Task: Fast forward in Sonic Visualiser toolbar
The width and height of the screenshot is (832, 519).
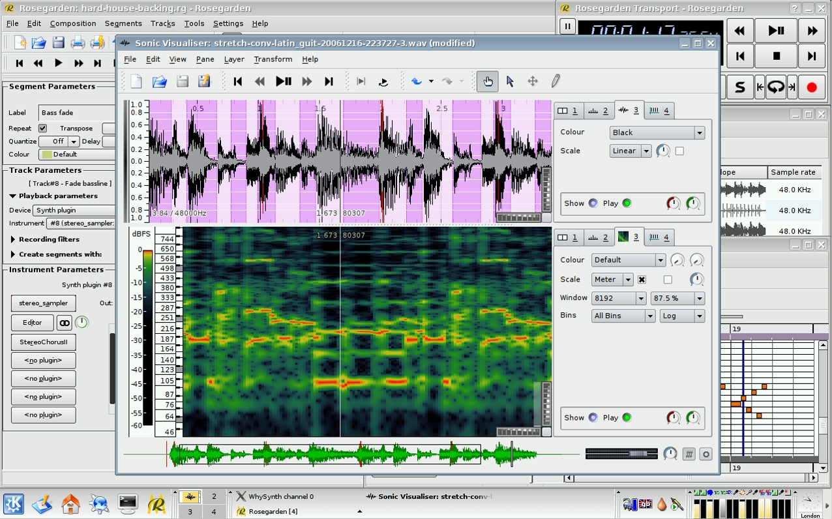Action: 306,82
